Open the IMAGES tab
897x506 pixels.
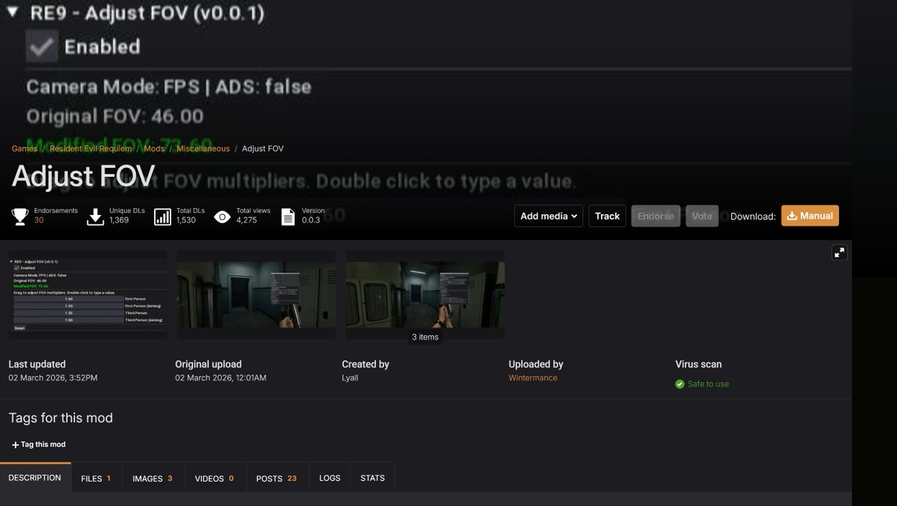tap(152, 478)
